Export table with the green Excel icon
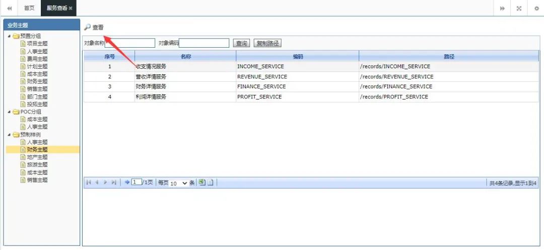544x250 pixels. pos(202,182)
